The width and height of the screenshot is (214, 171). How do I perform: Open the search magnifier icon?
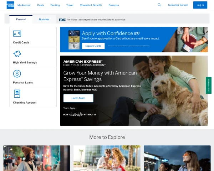click(159, 5)
